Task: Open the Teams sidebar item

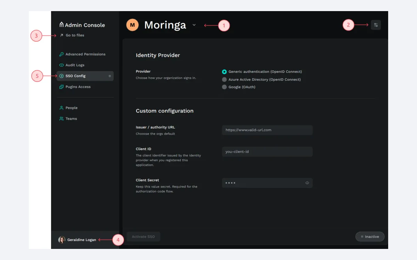Action: tap(85, 119)
